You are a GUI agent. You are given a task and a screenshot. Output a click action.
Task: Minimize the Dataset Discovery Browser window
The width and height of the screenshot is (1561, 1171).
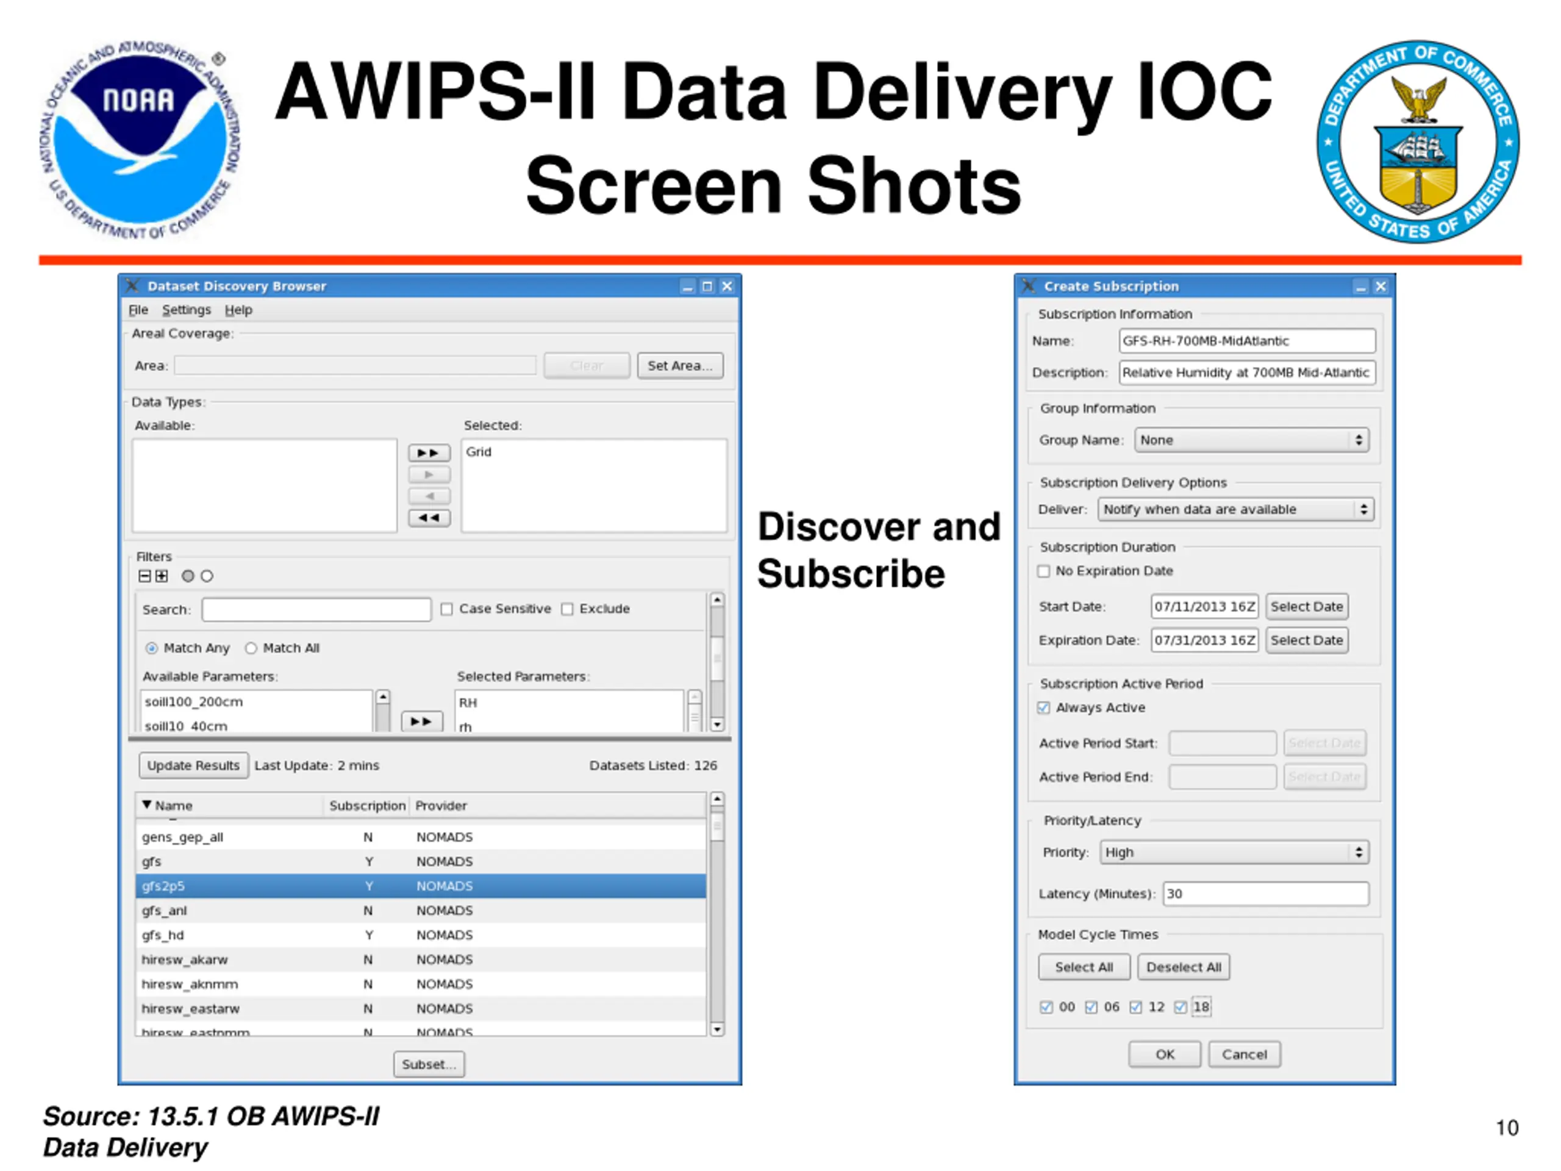click(x=688, y=286)
